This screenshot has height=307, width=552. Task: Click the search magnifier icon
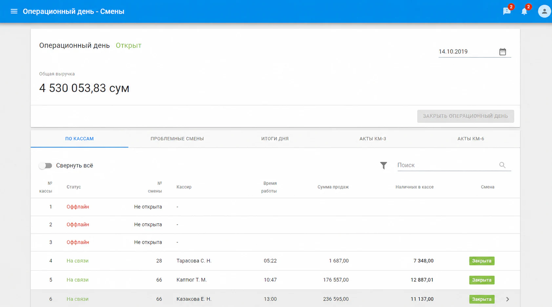[x=502, y=165]
